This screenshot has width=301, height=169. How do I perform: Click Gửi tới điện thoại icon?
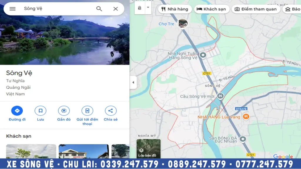(87, 111)
